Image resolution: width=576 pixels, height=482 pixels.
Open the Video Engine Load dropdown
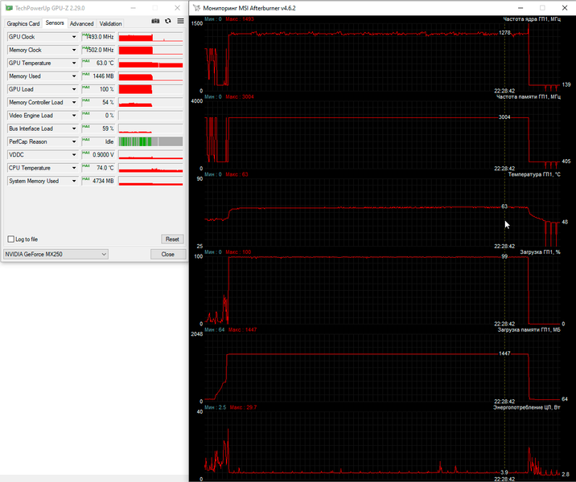pos(74,116)
